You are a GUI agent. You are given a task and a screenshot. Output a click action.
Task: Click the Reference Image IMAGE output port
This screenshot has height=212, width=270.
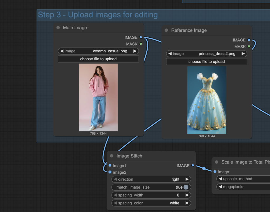249,40
